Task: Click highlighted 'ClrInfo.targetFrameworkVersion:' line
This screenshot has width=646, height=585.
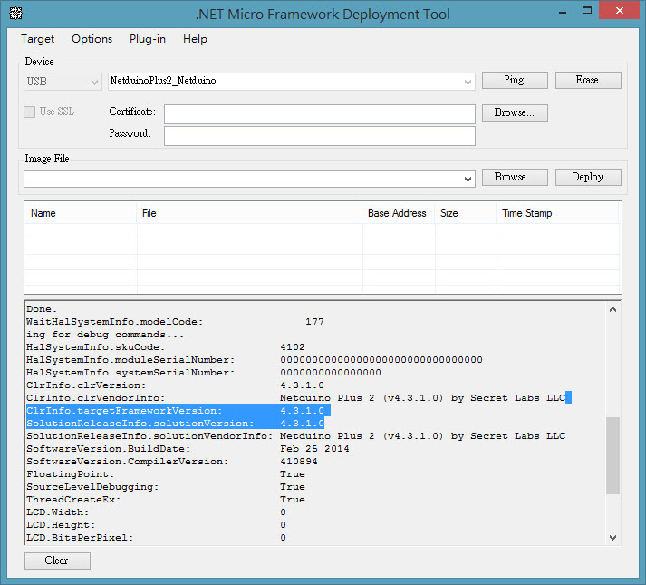Action: (178, 411)
